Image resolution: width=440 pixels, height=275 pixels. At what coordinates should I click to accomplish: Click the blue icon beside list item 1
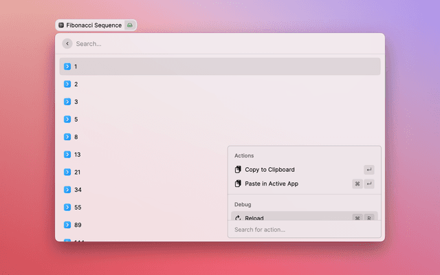click(67, 67)
